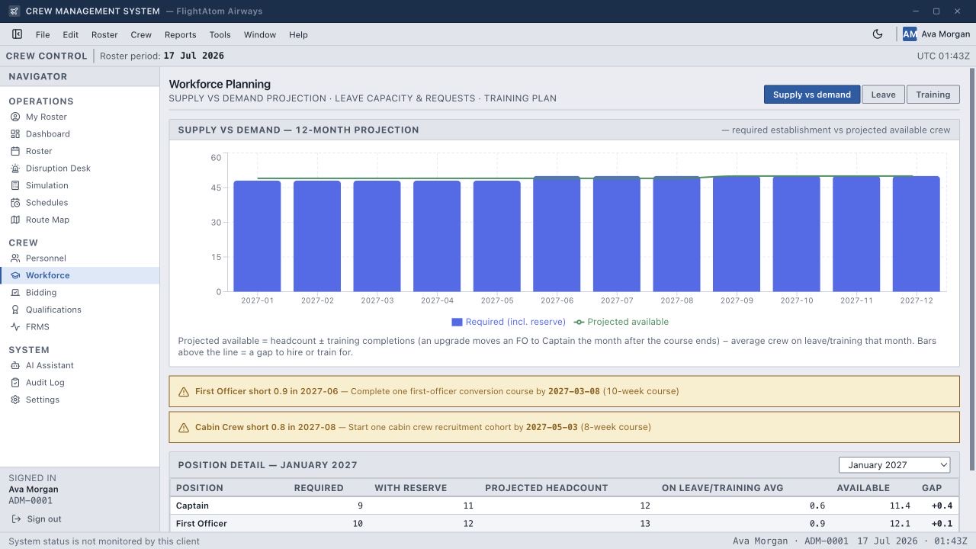
Task: Click the UTC 01:43Z clock
Action: (x=943, y=56)
